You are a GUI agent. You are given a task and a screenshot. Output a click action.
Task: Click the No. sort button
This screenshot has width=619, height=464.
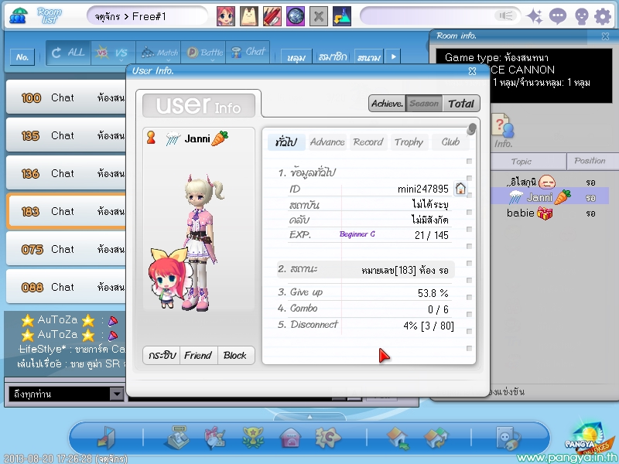coord(22,57)
